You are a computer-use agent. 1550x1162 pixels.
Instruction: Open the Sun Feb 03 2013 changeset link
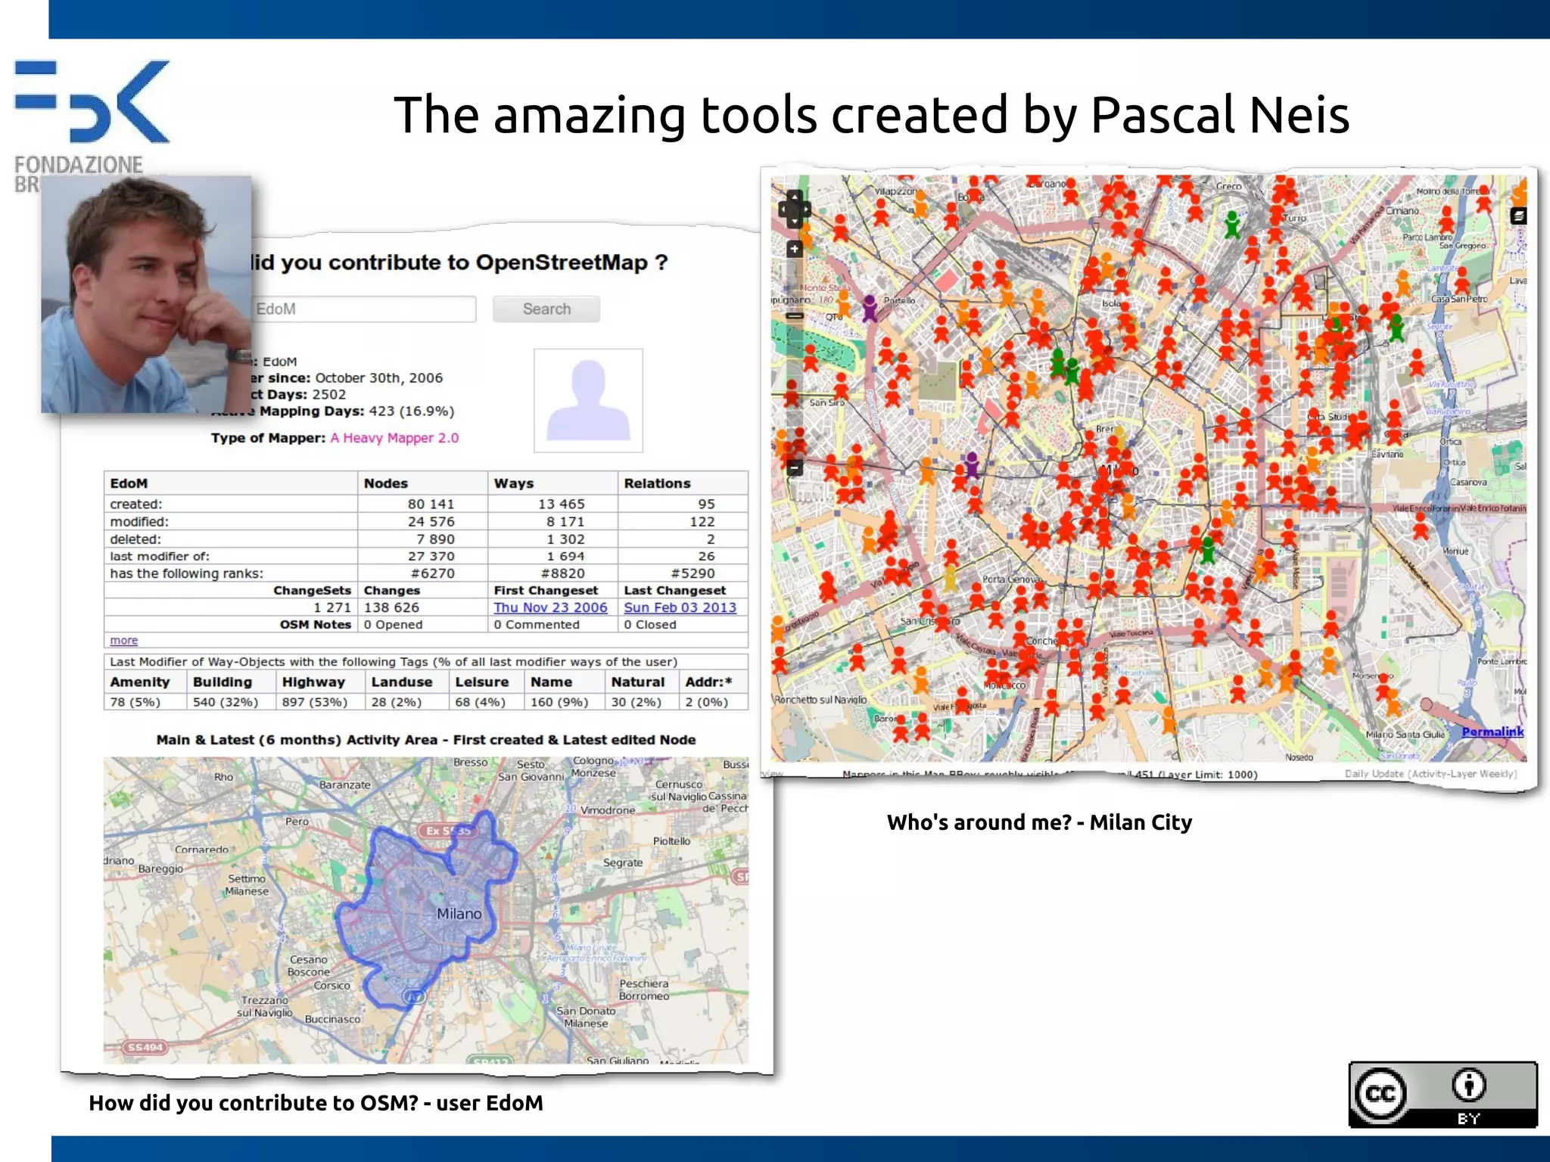tap(680, 607)
